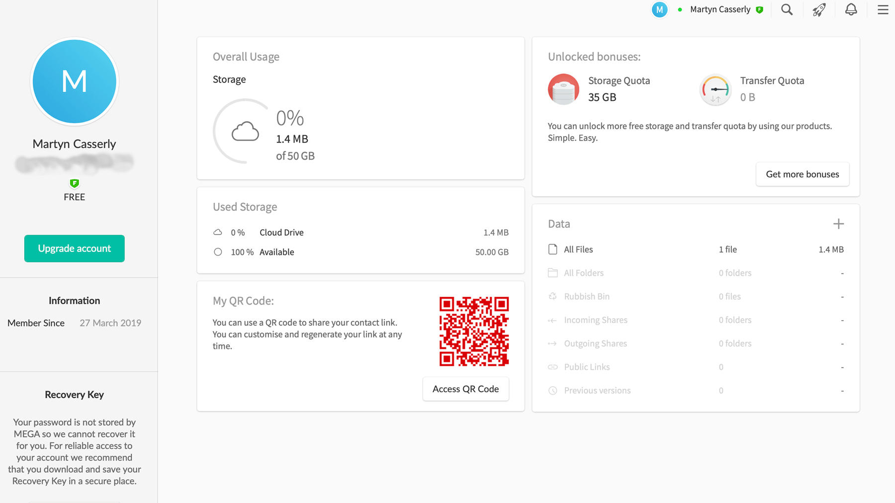The image size is (895, 503).
Task: Click the Previous versions clock icon
Action: coord(552,391)
